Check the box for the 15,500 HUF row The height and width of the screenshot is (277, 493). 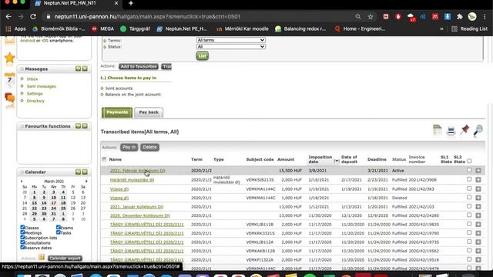pos(469,170)
